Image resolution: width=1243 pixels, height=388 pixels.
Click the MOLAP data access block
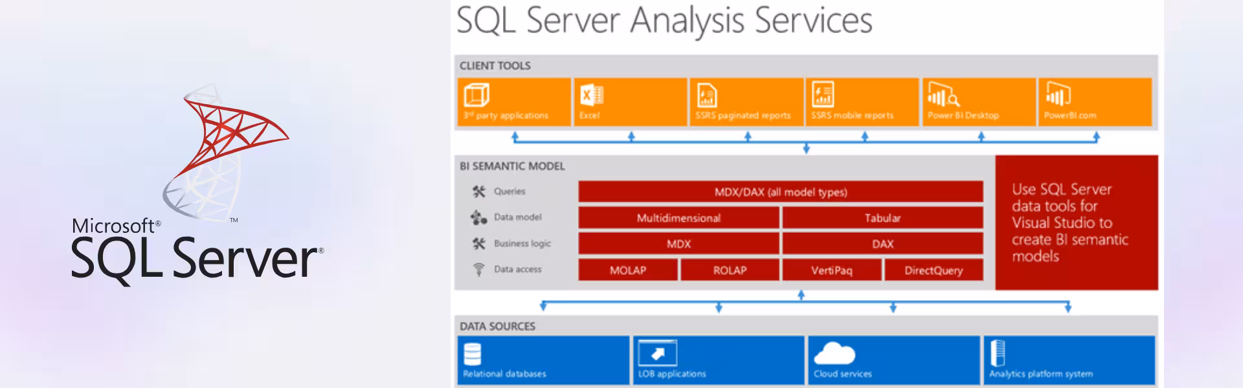click(x=628, y=270)
